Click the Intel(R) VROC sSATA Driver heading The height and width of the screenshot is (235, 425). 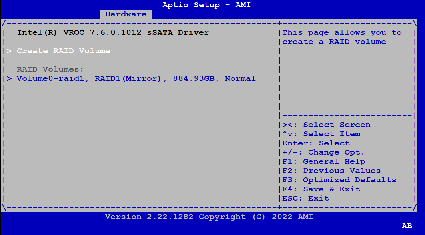[x=113, y=32]
